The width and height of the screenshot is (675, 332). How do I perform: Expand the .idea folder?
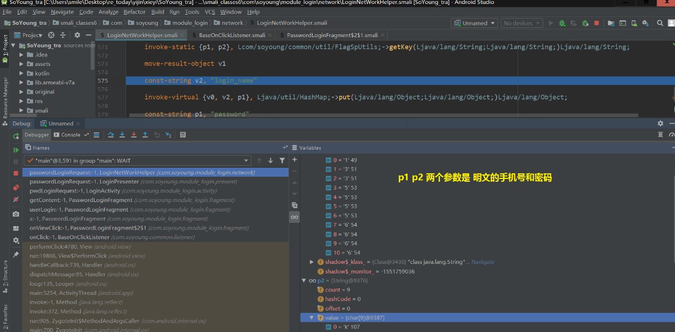tap(22, 55)
